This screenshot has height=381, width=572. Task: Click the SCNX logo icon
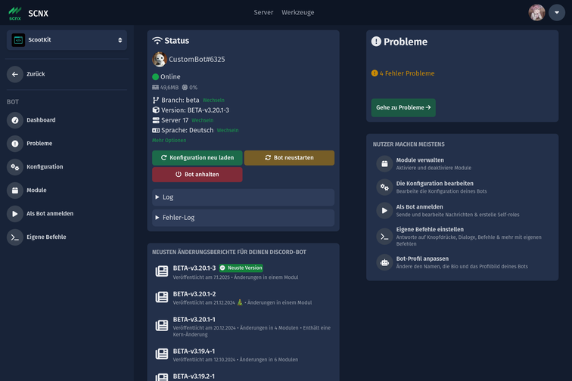15,13
